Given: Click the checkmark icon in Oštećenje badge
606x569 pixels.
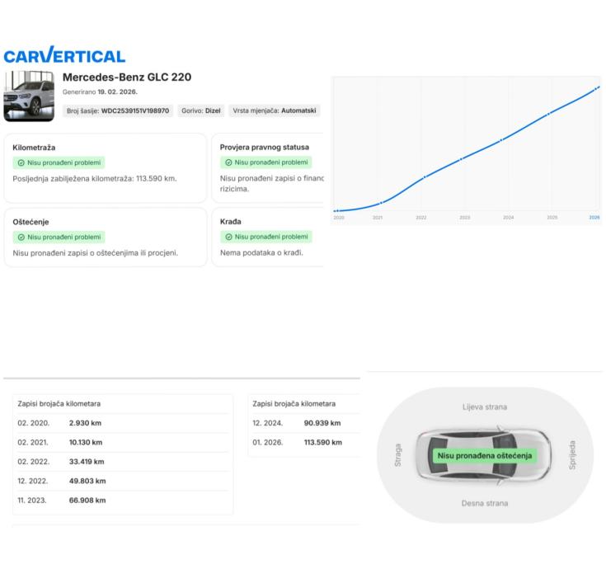Looking at the screenshot, I should point(21,237).
